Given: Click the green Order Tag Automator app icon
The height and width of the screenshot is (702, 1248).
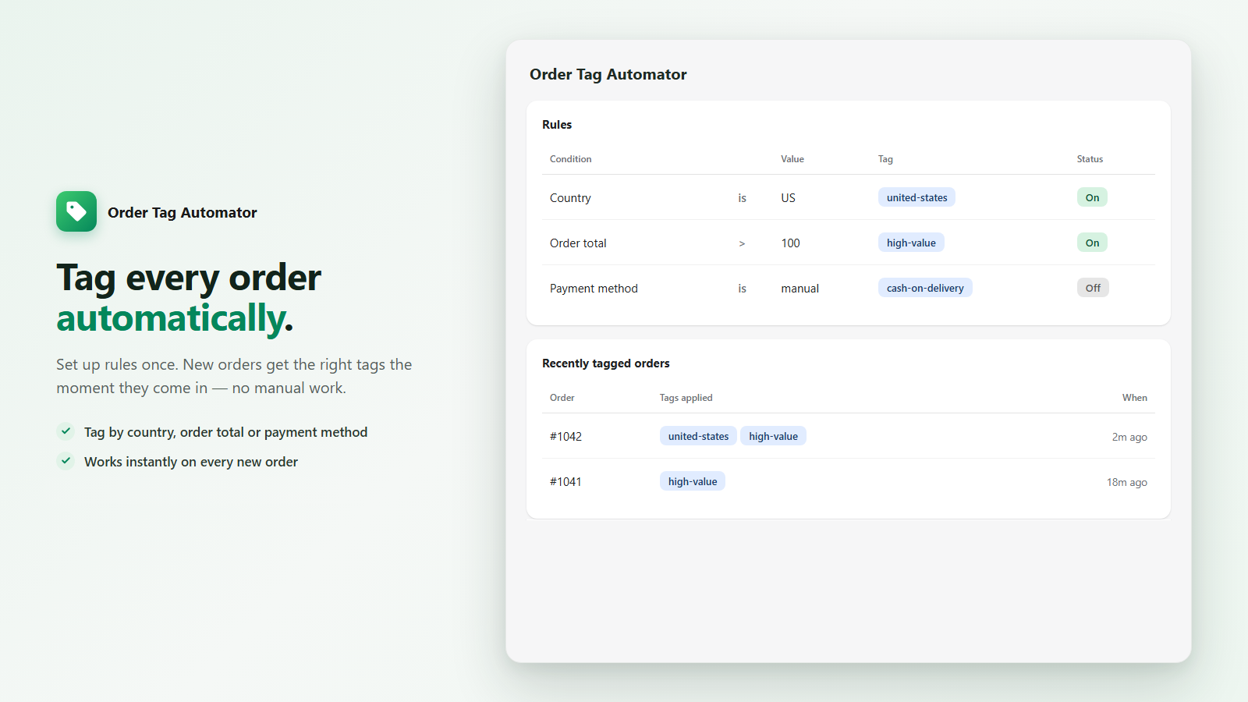Looking at the screenshot, I should [76, 211].
